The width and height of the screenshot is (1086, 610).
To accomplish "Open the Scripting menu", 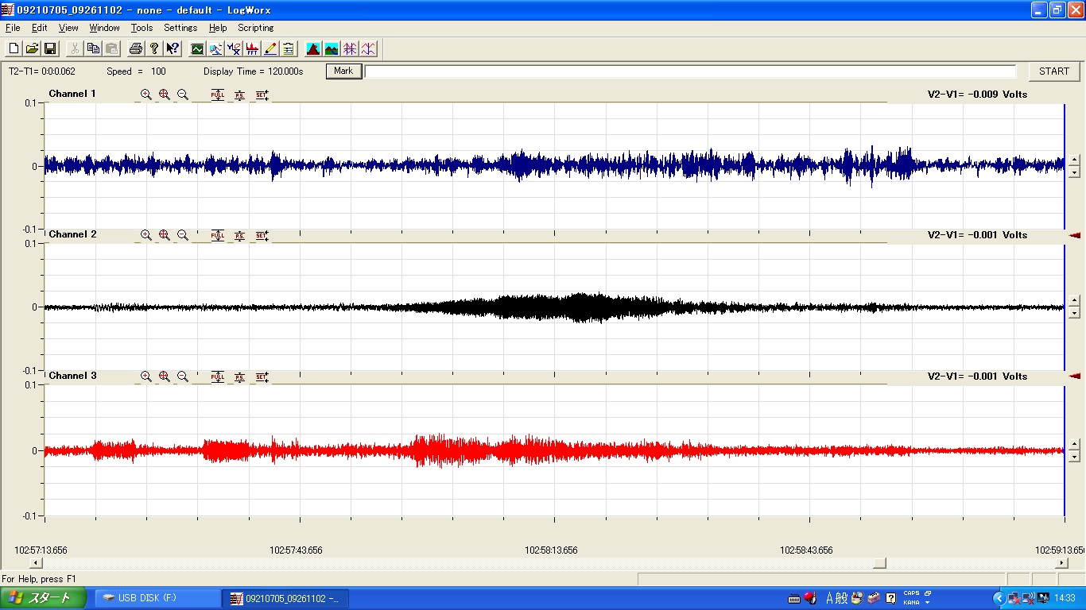I will [x=255, y=28].
